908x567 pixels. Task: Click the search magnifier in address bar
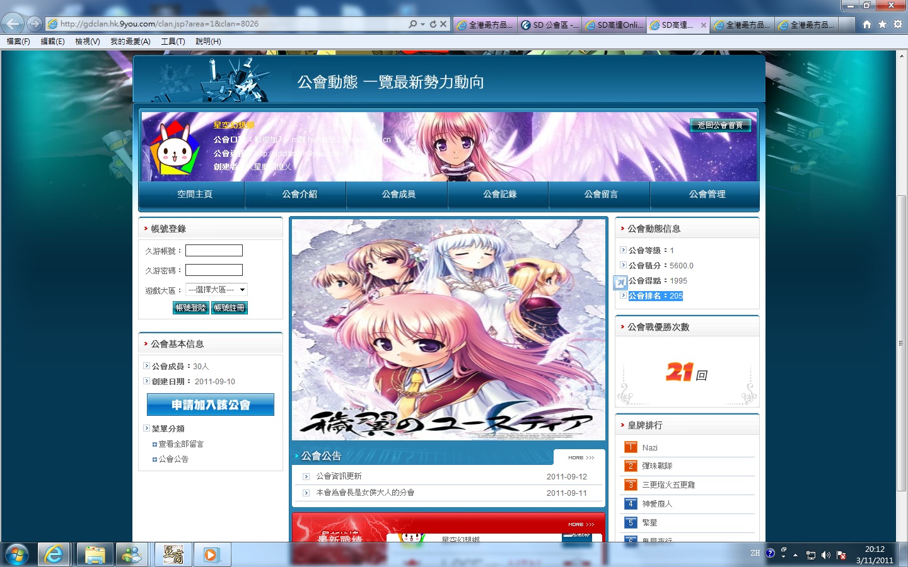pyautogui.click(x=412, y=24)
